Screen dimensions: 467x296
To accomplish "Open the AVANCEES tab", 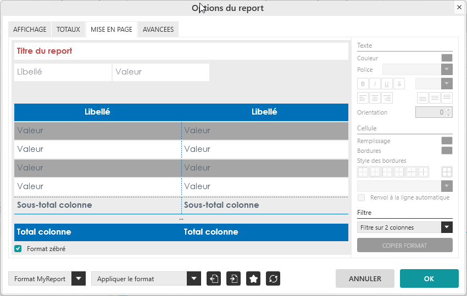I will click(158, 30).
